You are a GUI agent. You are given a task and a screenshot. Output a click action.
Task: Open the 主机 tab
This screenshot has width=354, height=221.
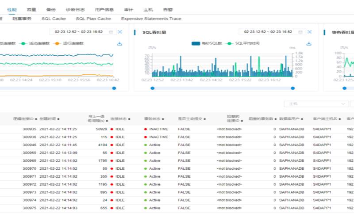tap(148, 10)
